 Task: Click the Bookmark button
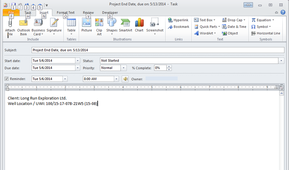[179, 27]
